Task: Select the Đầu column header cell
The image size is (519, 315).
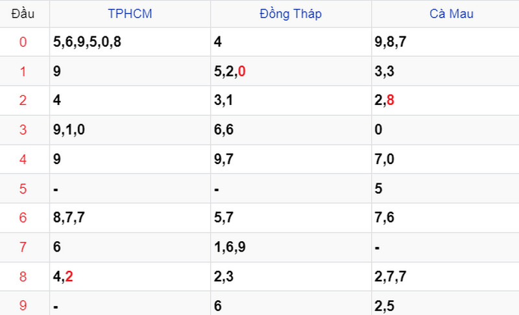Action: tap(23, 14)
